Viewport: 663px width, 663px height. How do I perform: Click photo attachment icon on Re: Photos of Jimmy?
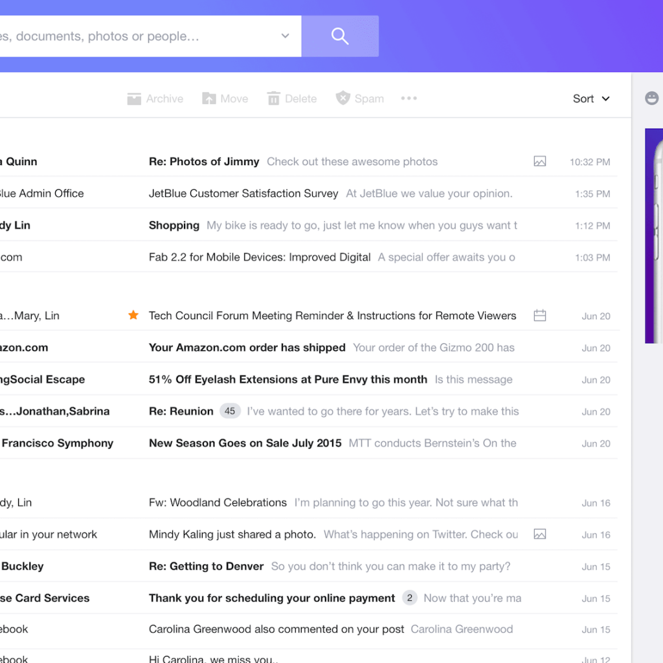pos(540,161)
